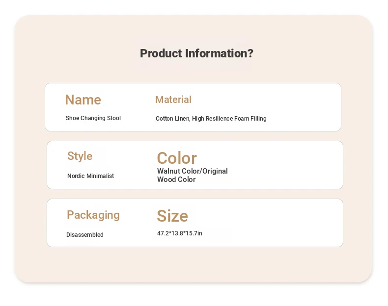This screenshot has width=388, height=306.
Task: Click the 47.2*13.8*15.7in dimensions text
Action: 179,233
